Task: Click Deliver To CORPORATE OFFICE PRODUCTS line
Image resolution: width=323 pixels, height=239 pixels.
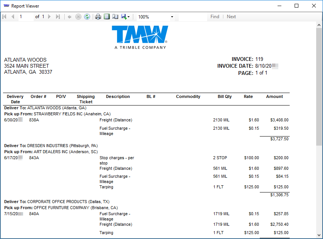Action: pos(57,202)
